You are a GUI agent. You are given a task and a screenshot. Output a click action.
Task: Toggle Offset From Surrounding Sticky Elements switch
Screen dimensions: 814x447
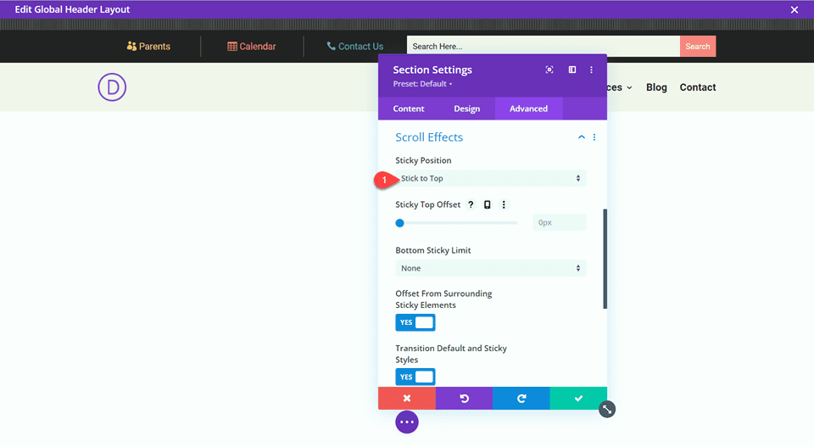click(x=415, y=322)
